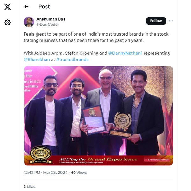This screenshot has width=191, height=191.
Task: Open the 12:42 PM Mar 23, 2024 timestamp
Action: coord(46,173)
